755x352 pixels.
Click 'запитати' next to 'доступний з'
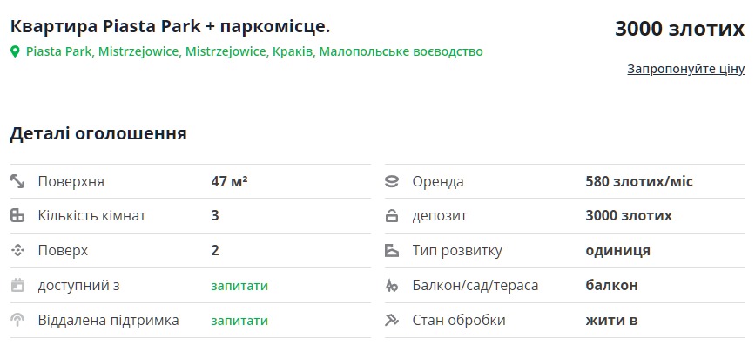click(x=239, y=285)
